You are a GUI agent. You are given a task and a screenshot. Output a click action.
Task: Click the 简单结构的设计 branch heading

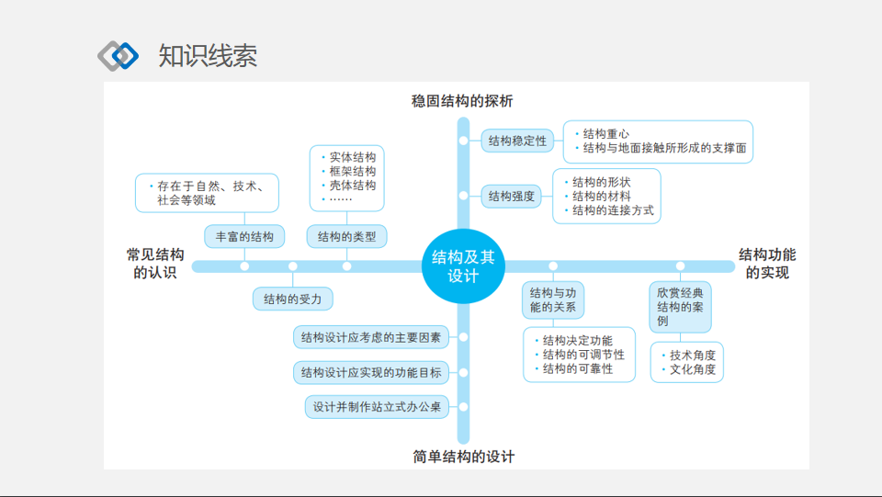pyautogui.click(x=463, y=457)
